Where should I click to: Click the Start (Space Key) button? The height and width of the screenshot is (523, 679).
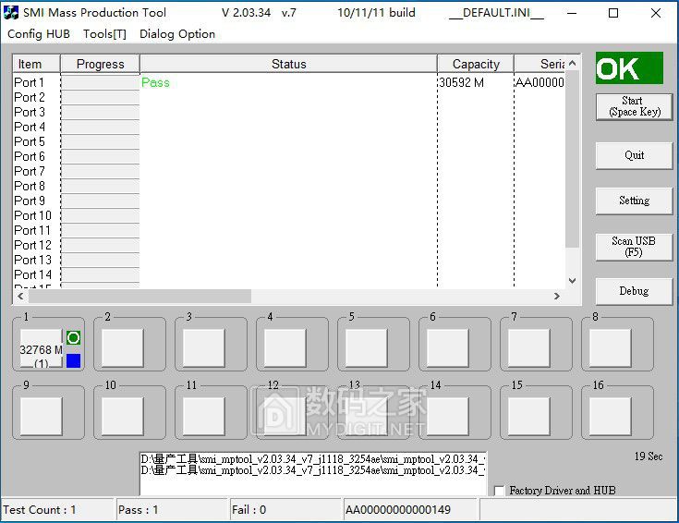point(635,106)
